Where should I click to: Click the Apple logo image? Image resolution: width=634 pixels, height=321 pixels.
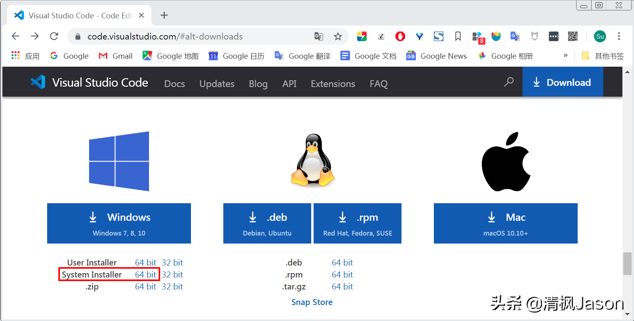point(506,161)
